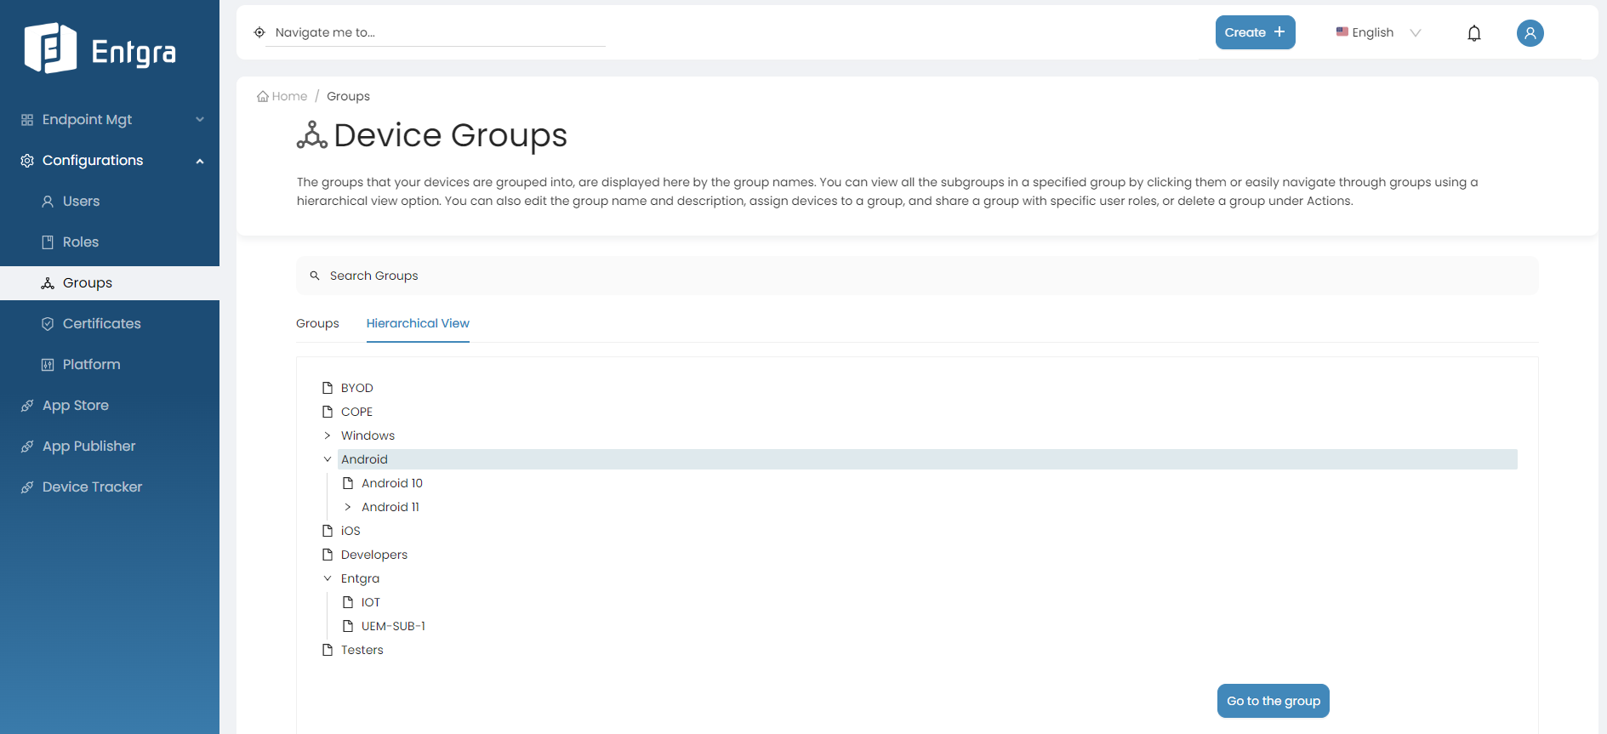Click the Device Tracker rocket icon
The image size is (1607, 734).
click(x=27, y=487)
